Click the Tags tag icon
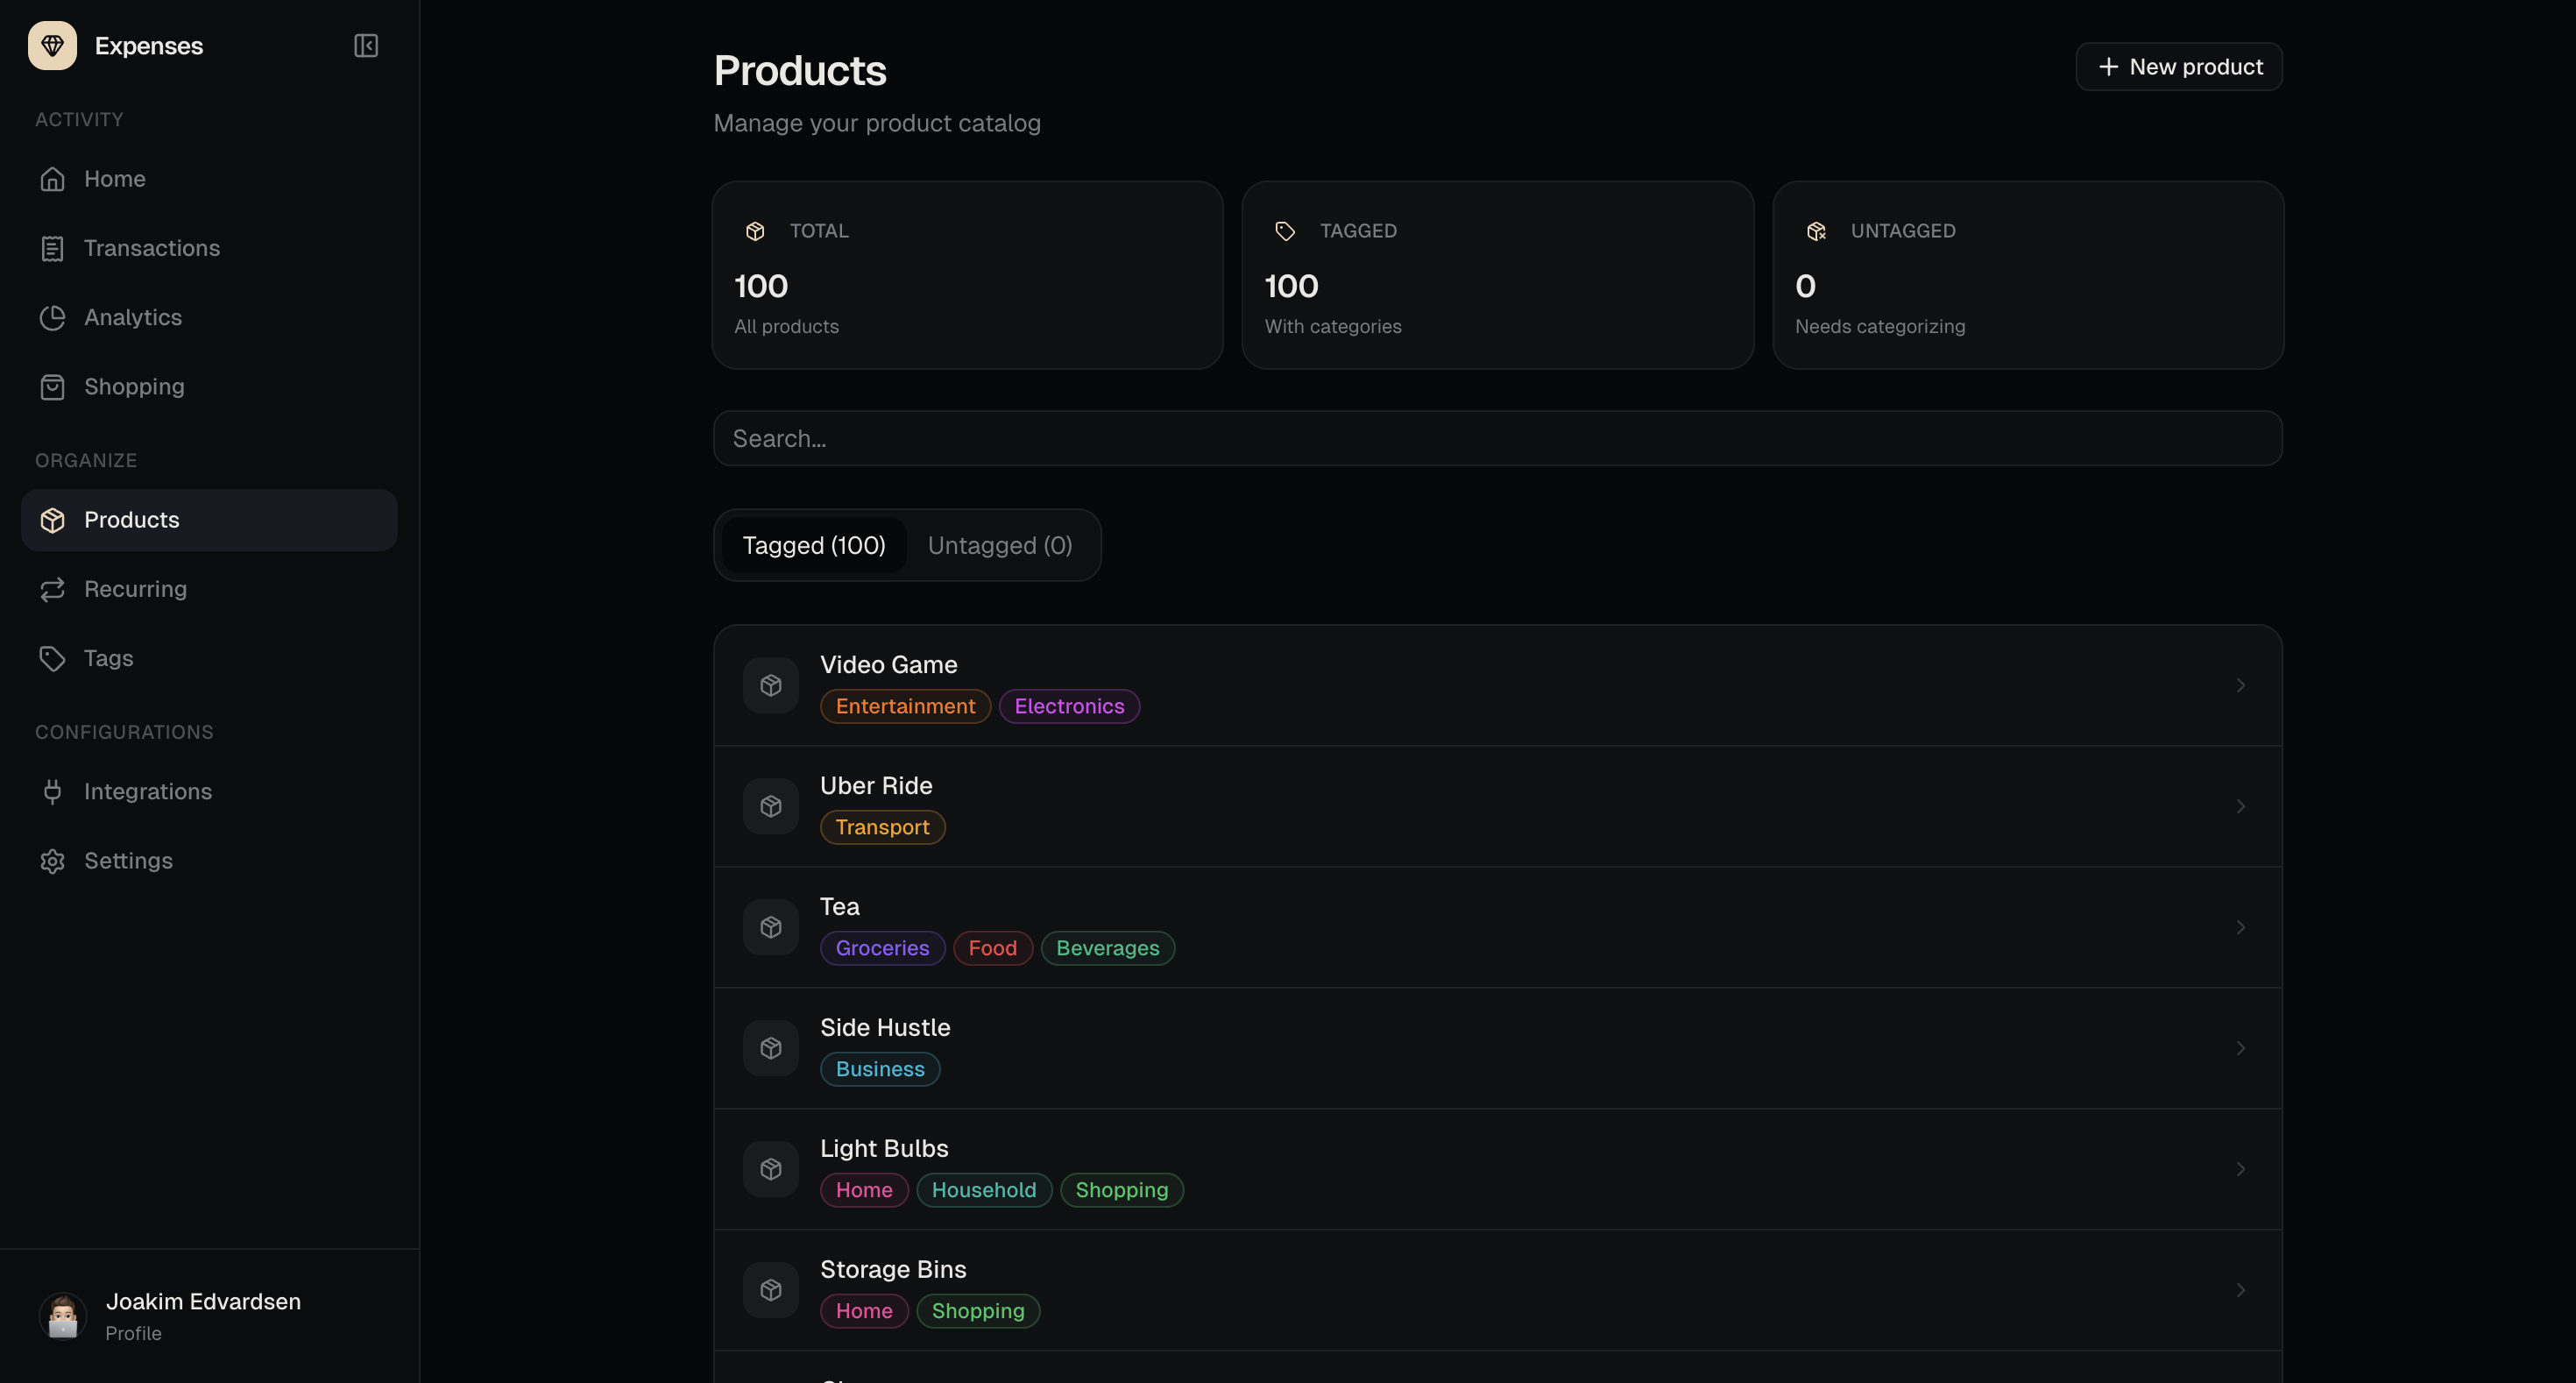Screen dimensions: 2576x1383 (x=52, y=658)
